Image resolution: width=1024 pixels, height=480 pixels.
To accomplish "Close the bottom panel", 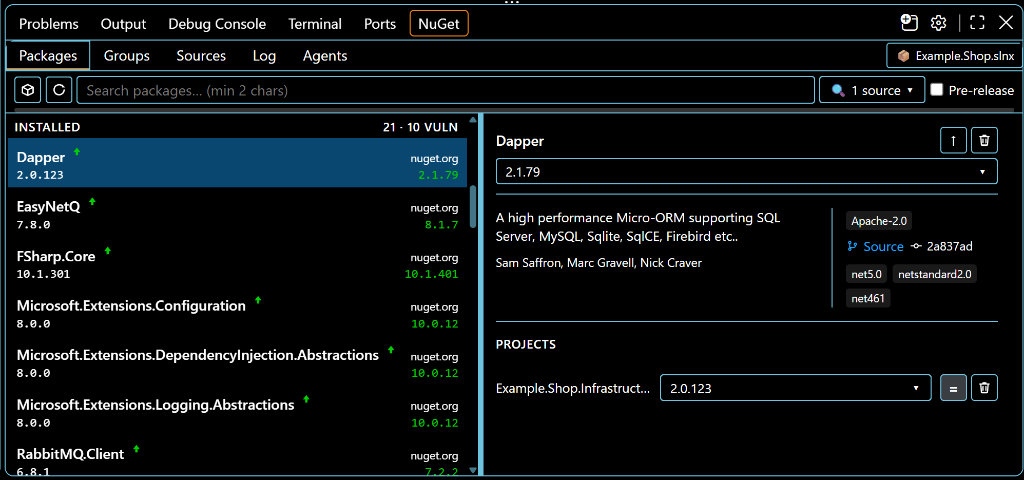I will click(1006, 23).
